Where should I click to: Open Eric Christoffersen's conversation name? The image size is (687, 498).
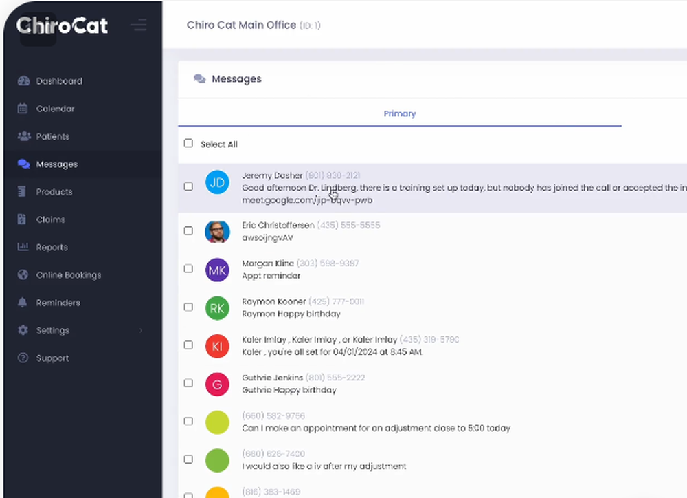278,225
